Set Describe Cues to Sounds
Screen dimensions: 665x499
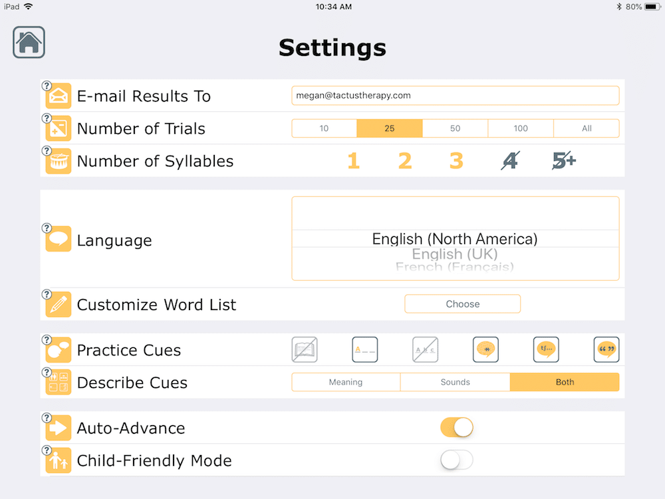point(455,383)
